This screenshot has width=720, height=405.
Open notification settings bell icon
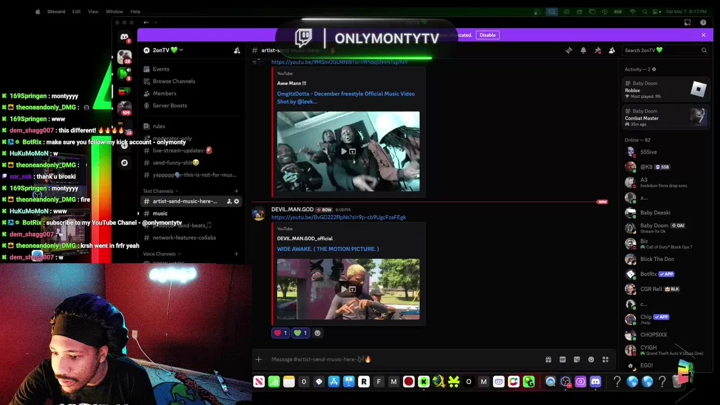click(583, 50)
